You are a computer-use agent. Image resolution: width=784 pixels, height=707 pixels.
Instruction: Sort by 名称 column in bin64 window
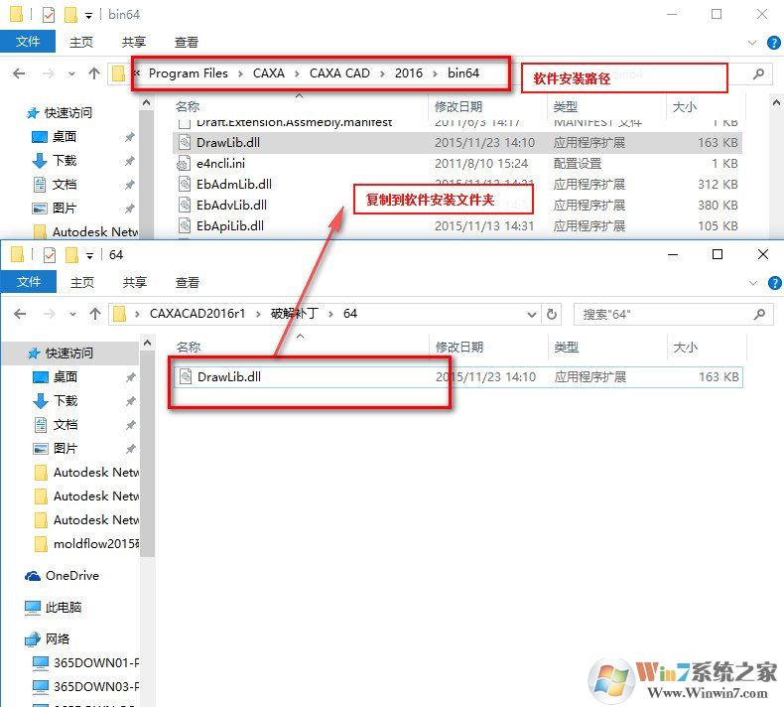click(x=188, y=106)
